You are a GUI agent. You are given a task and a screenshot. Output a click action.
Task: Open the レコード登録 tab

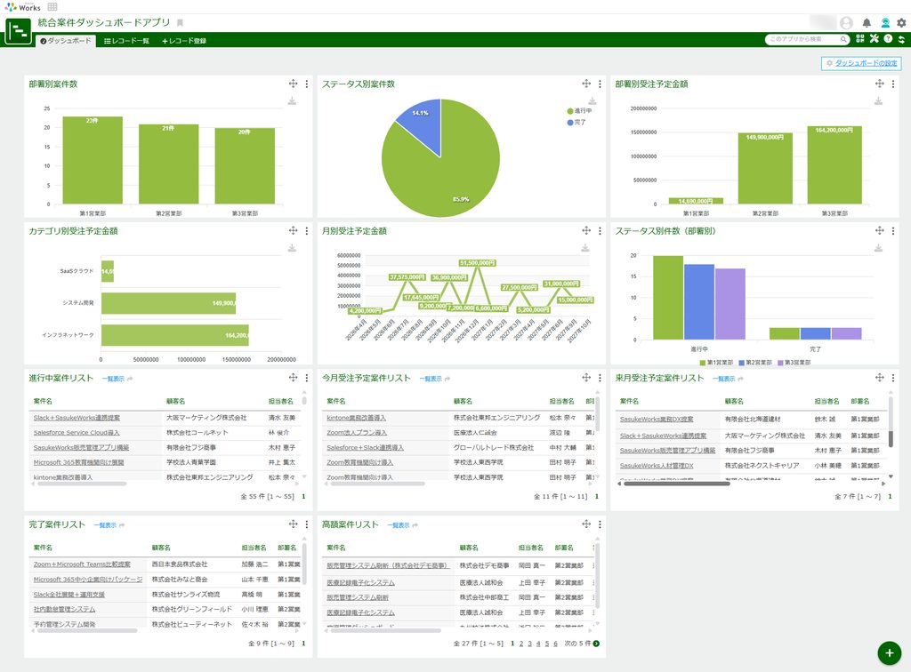(x=184, y=41)
